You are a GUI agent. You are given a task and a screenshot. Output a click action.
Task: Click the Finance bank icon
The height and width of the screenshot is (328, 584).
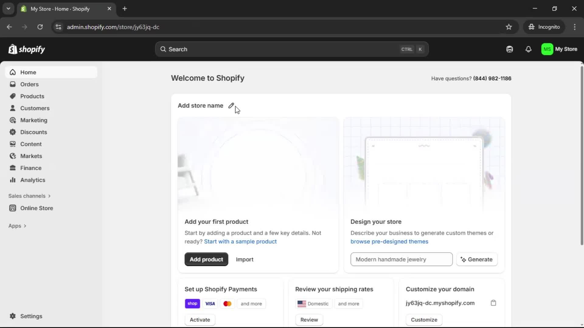tap(12, 168)
